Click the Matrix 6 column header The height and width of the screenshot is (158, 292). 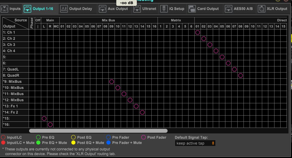coord(191,26)
